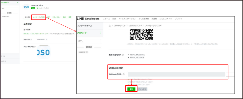
Task: Collapse プロバイダー section in background sidebar
Action: click(x=17, y=3)
